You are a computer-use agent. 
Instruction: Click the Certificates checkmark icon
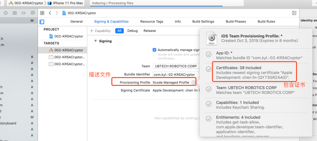(x=209, y=69)
